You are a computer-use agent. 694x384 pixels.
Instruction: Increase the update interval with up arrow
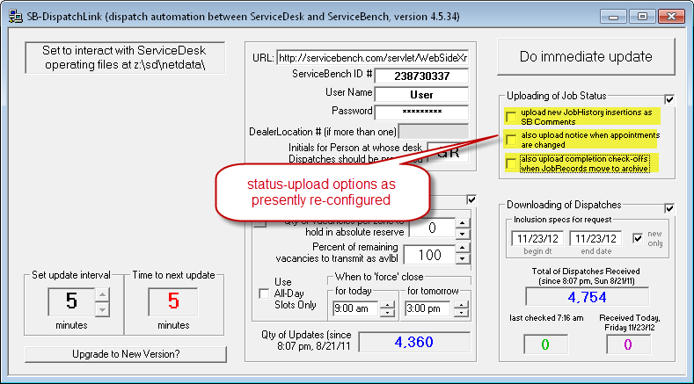point(102,295)
